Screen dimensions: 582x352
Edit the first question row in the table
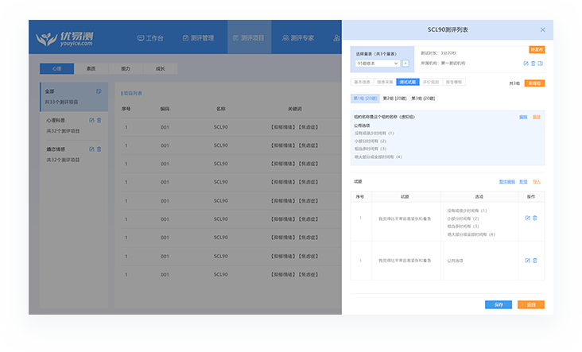pos(527,218)
